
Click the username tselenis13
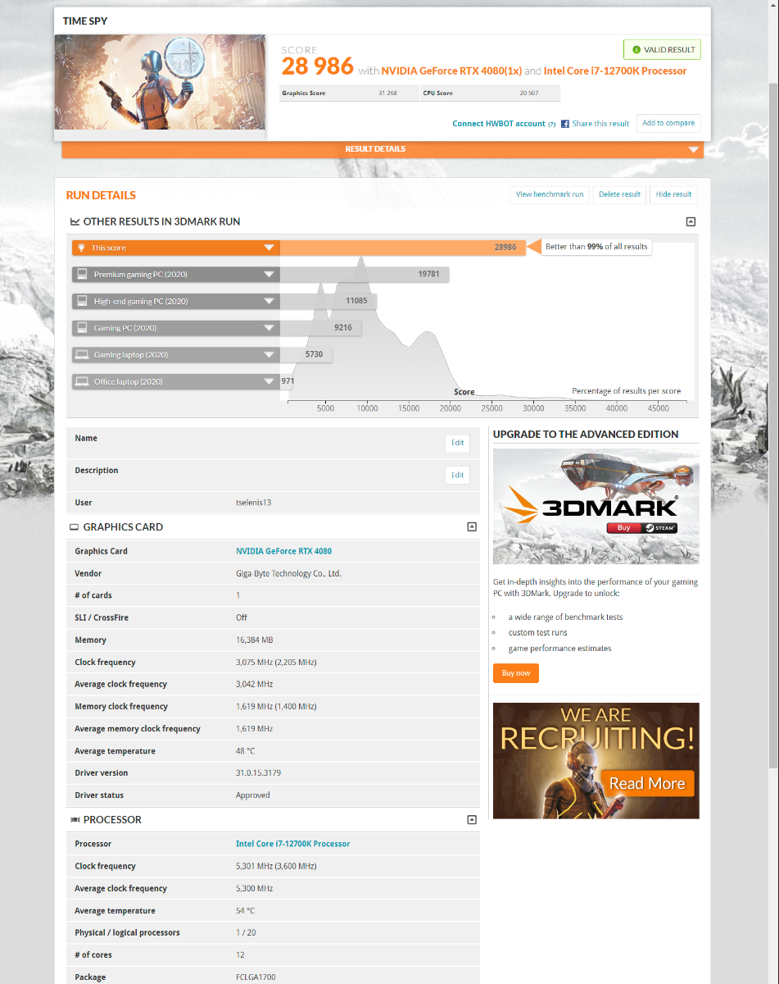[254, 503]
